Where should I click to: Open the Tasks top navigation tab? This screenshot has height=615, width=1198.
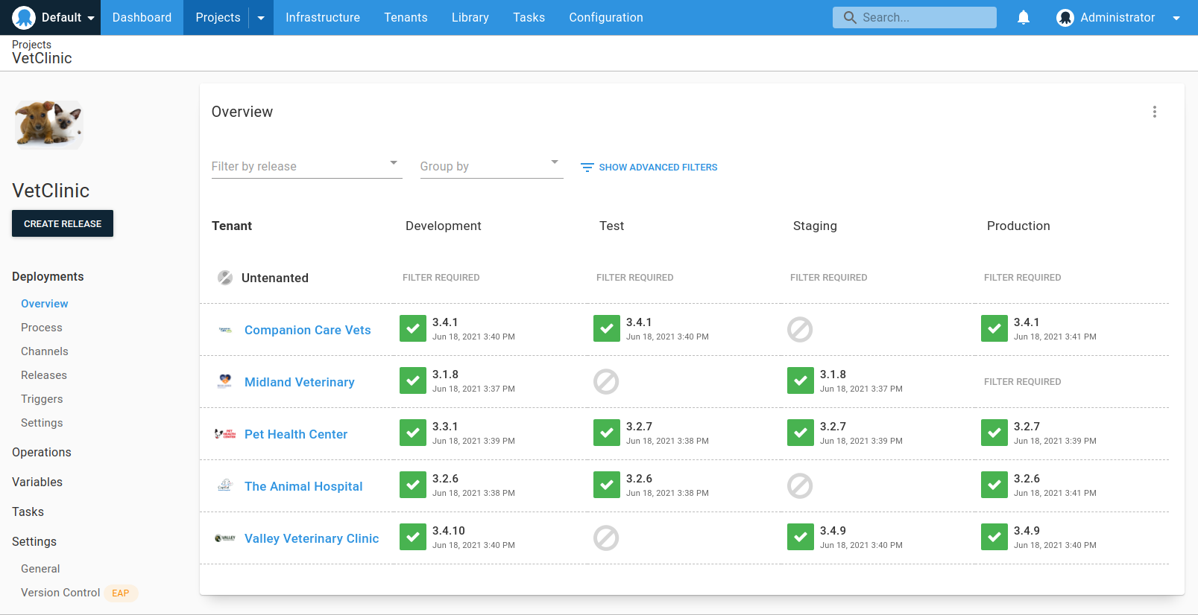coord(529,17)
